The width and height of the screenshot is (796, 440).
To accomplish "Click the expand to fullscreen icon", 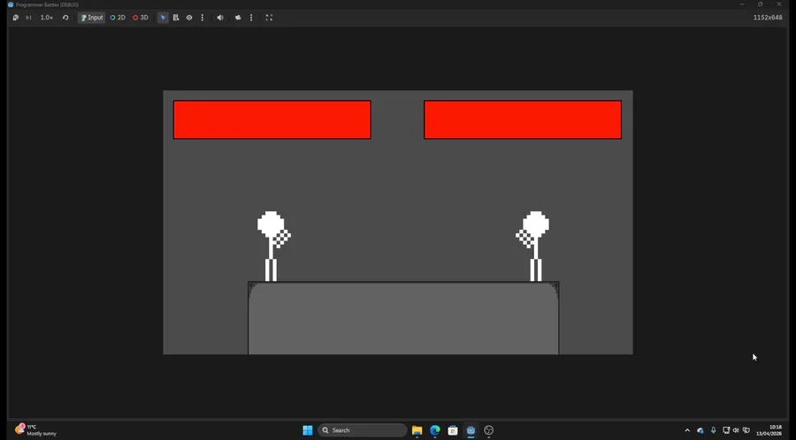I will tap(269, 18).
